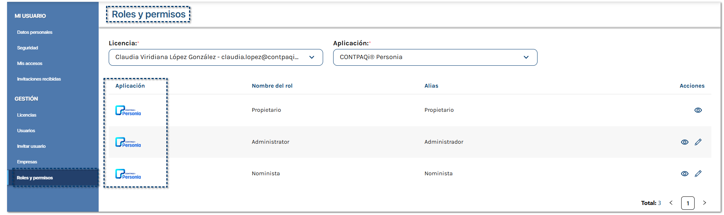Select Roles y permisos menu item
The height and width of the screenshot is (215, 724).
tap(53, 178)
